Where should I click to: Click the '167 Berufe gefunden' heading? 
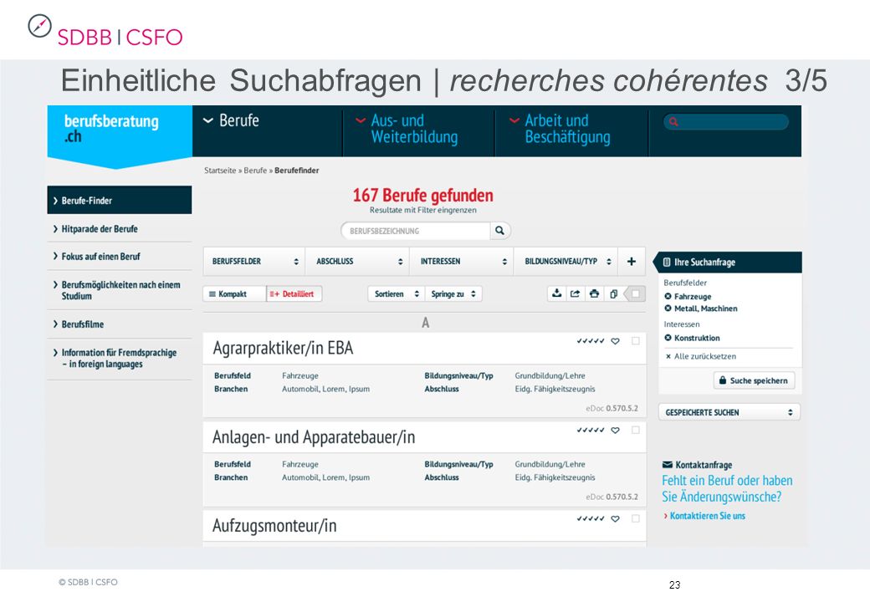[422, 195]
